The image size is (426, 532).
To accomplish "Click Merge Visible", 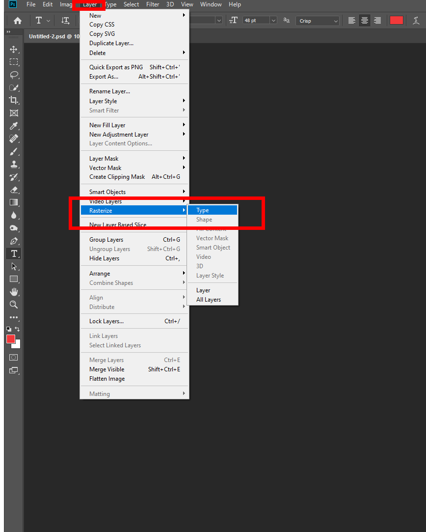I will click(134, 369).
